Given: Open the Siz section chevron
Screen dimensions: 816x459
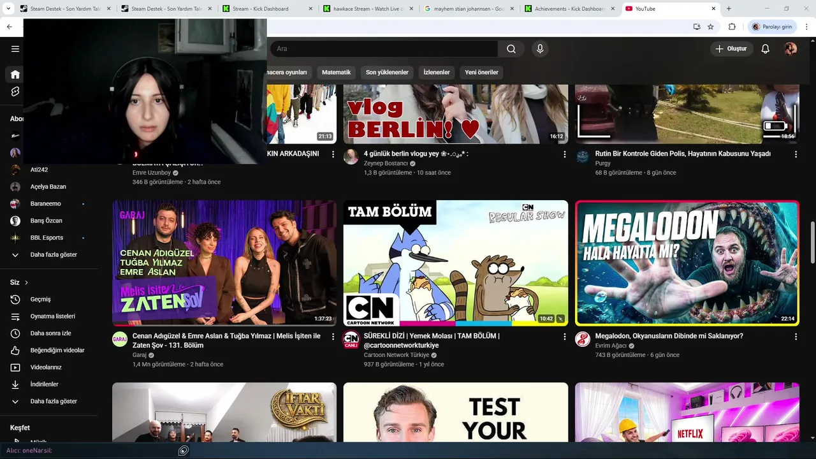Looking at the screenshot, I should pyautogui.click(x=26, y=282).
